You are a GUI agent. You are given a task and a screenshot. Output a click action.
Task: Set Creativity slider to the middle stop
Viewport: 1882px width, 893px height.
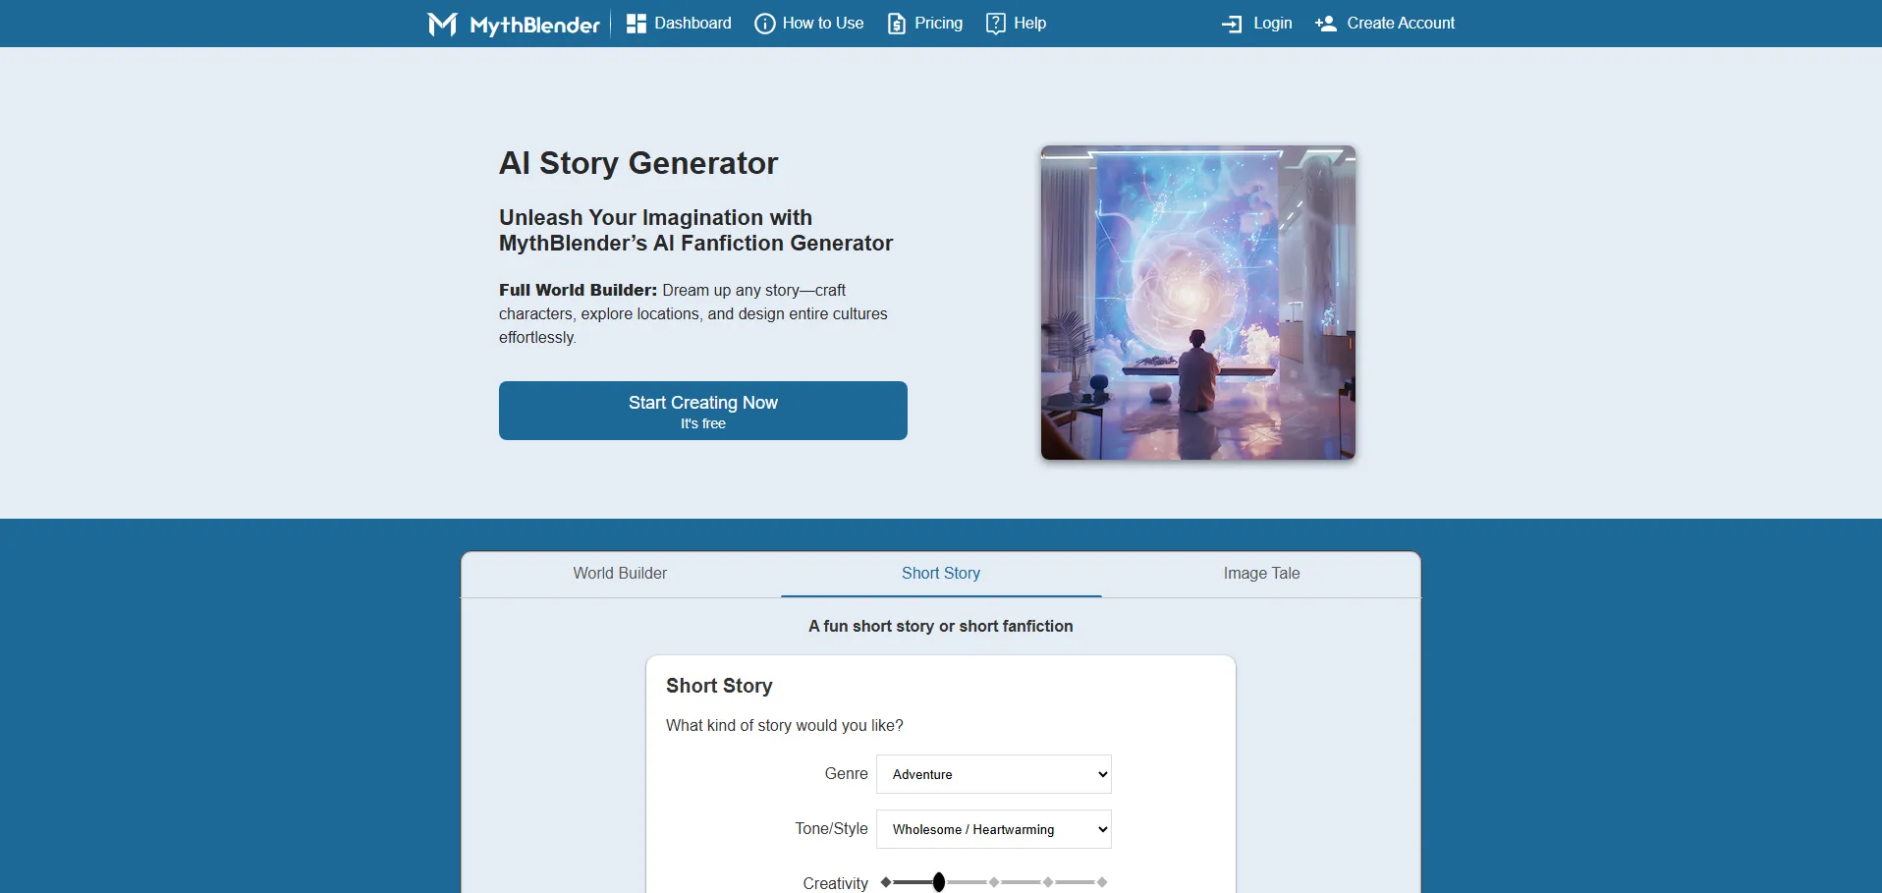pos(994,882)
